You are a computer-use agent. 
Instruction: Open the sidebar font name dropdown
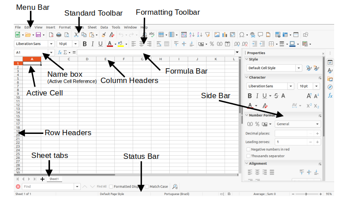click(x=291, y=86)
